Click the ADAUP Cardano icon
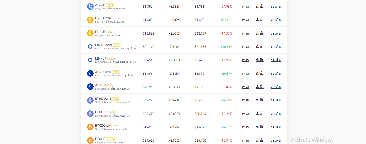Viewport: 366px width, 144px height. [90, 87]
